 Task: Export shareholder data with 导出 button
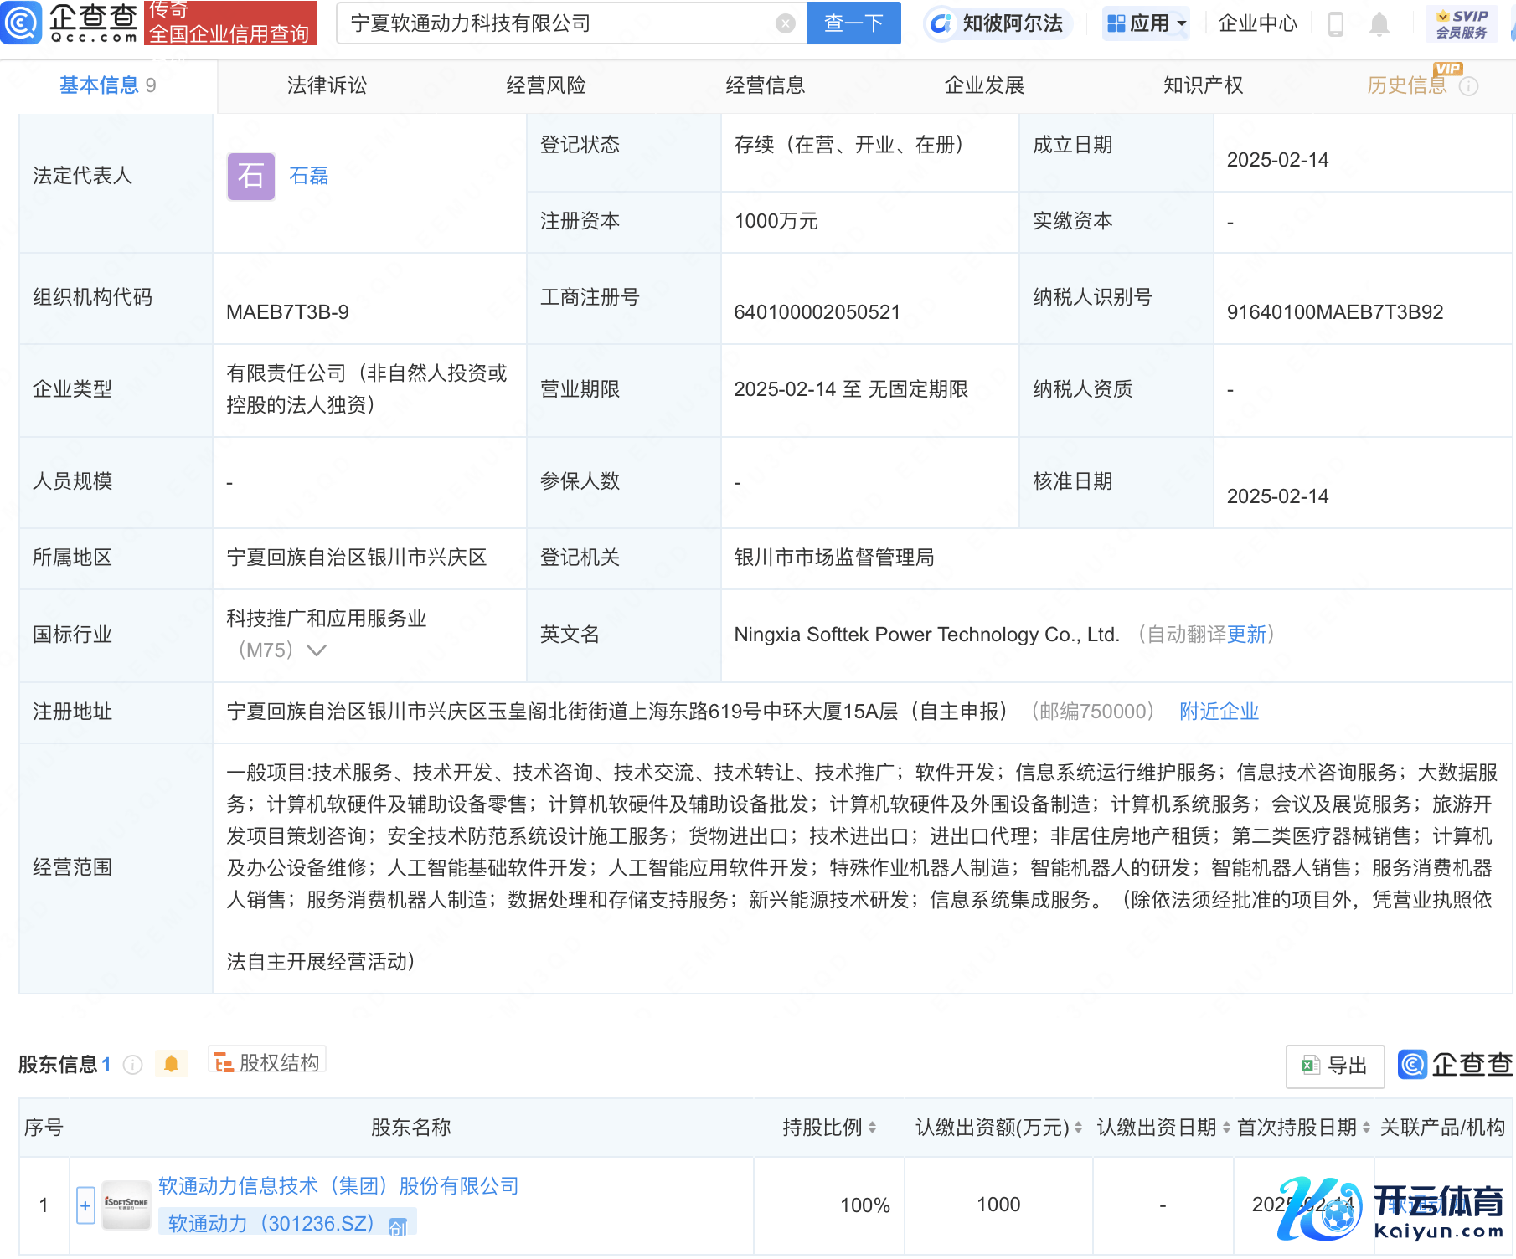(1335, 1066)
